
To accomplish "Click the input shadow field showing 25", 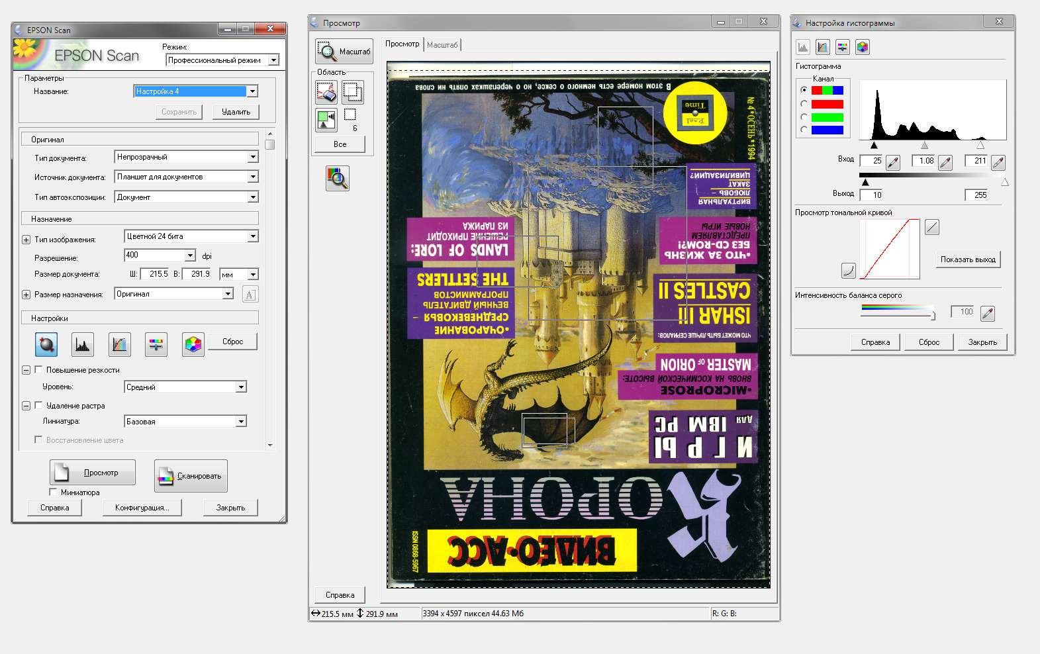I will click(x=872, y=161).
